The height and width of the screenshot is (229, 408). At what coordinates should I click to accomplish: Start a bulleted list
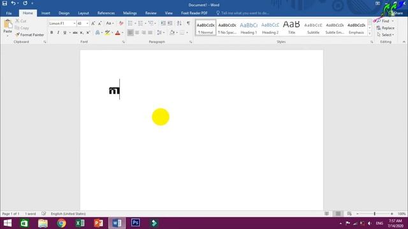tap(130, 24)
